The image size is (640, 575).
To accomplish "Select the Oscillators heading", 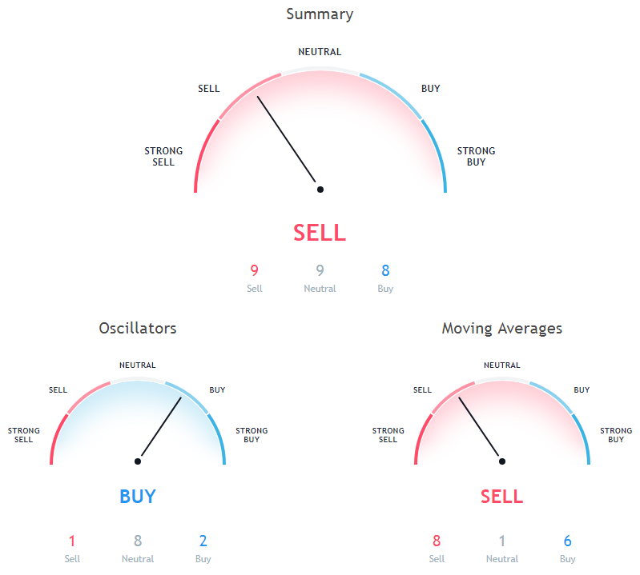I will (x=138, y=328).
